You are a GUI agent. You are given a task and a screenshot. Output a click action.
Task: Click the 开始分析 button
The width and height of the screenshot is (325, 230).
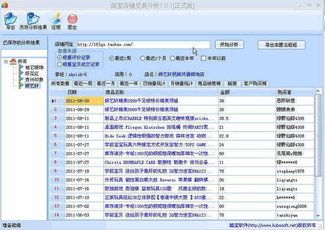229,45
